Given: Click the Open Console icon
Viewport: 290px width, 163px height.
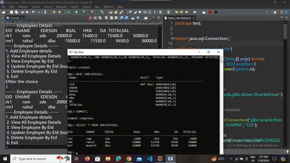Looking at the screenshot, I should point(146,18).
